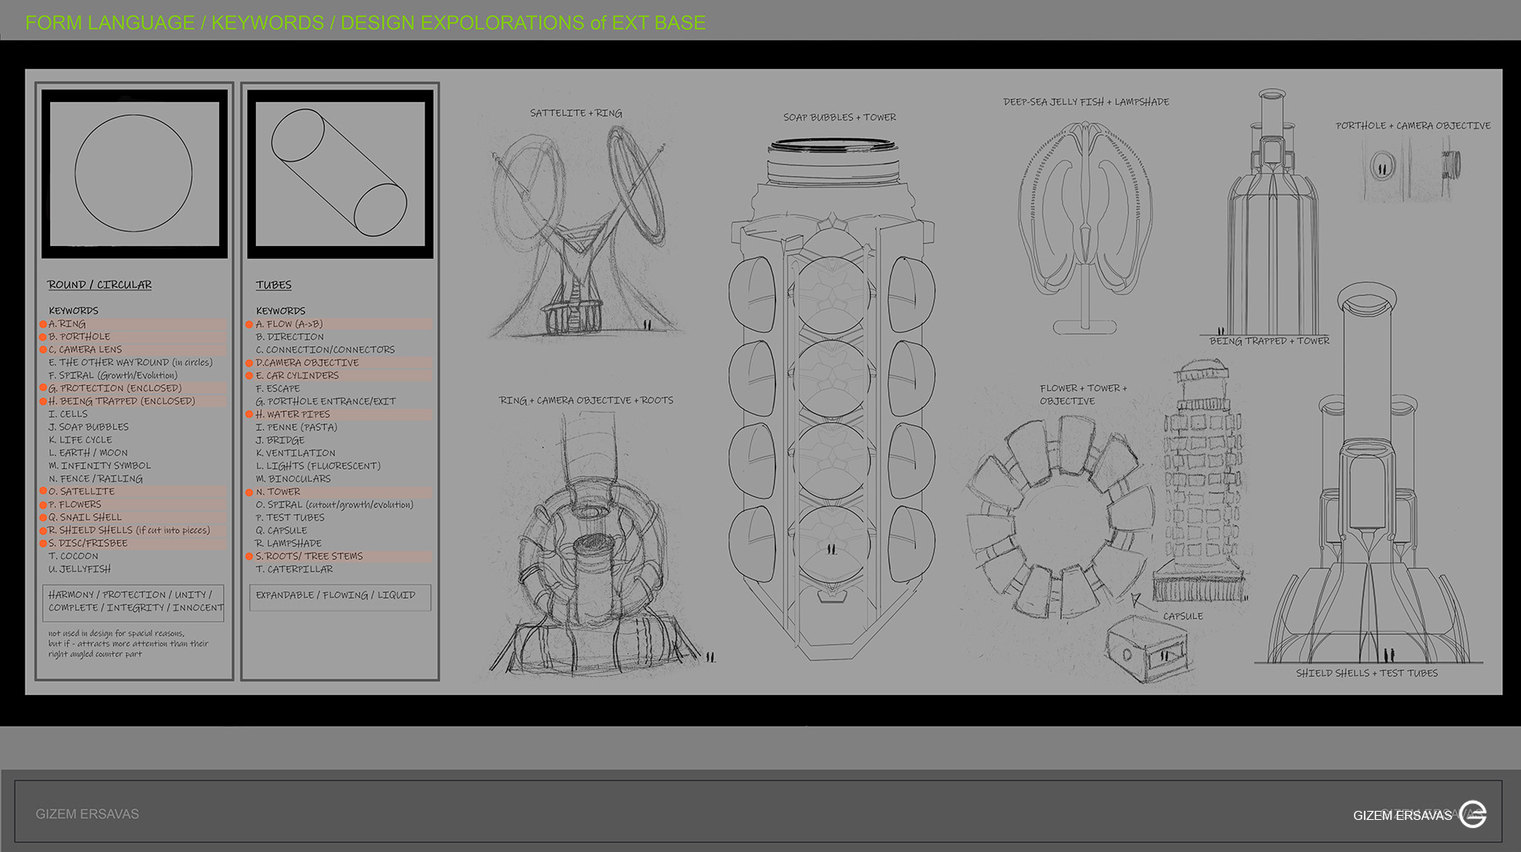Click the 'DEEP-SEA JELLY FISH + LAMPSHADE' caption
The width and height of the screenshot is (1521, 852).
pyautogui.click(x=1086, y=102)
